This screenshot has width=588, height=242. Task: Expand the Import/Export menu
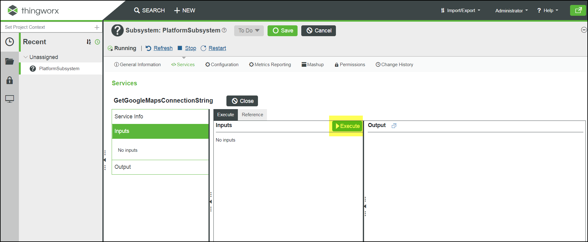[x=461, y=11]
